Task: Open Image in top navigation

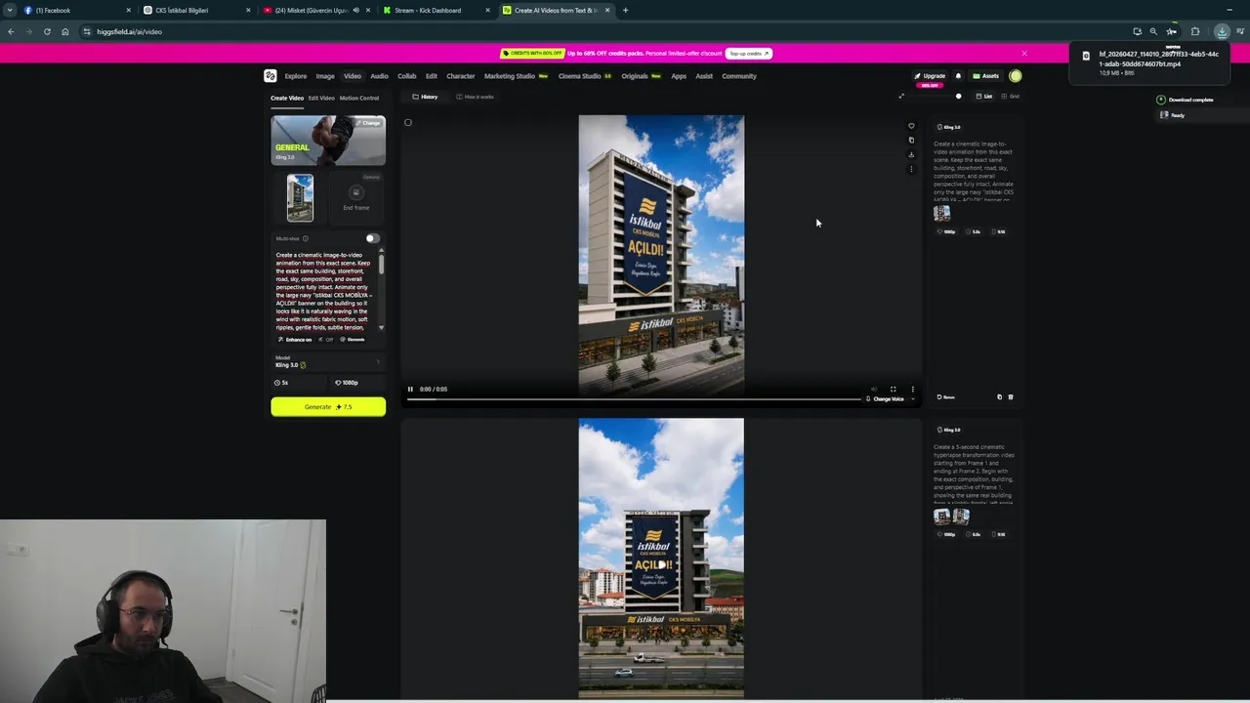Action: click(x=325, y=76)
